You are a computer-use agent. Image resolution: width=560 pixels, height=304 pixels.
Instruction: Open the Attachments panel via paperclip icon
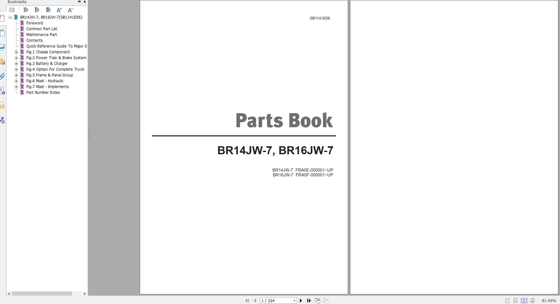[3, 76]
